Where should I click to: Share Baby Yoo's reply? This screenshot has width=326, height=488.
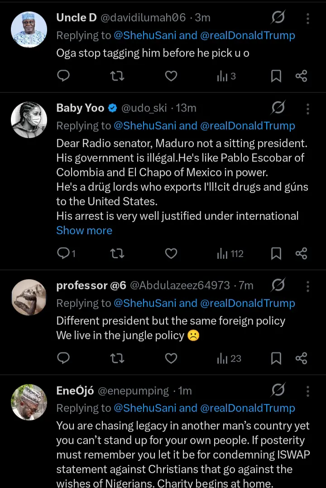click(x=302, y=253)
